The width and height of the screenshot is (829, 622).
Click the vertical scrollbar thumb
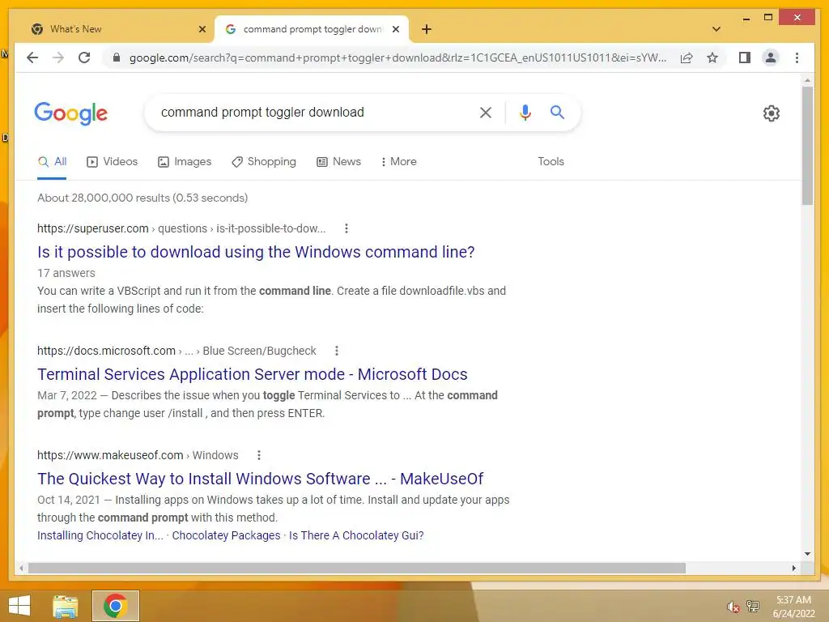807,146
